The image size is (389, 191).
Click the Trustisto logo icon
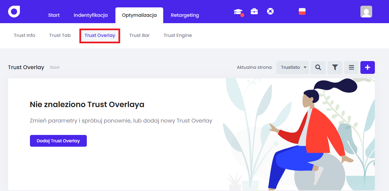(14, 12)
